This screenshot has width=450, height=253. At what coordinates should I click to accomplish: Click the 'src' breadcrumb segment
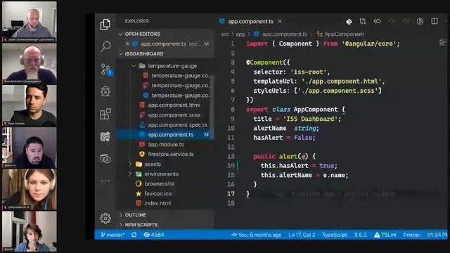tap(225, 34)
